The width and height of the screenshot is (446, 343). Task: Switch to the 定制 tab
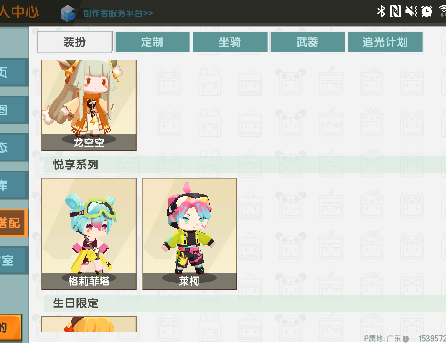tap(152, 42)
